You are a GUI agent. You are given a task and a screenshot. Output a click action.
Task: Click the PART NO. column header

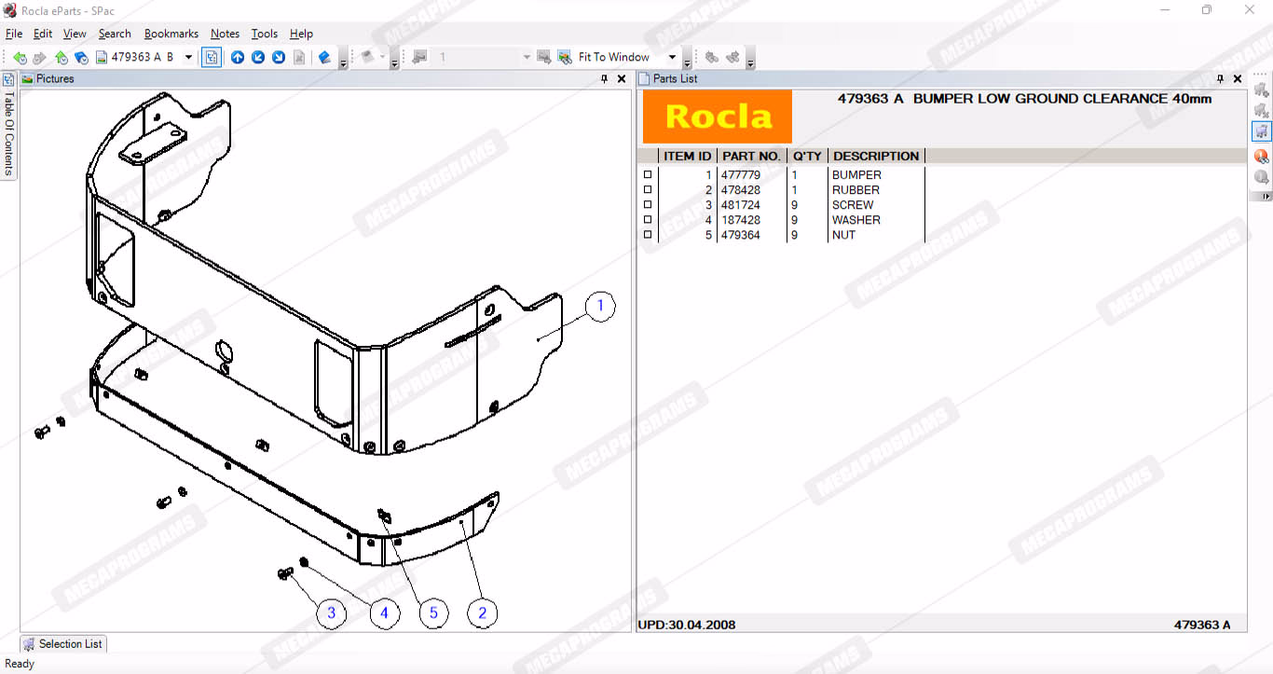tap(751, 156)
